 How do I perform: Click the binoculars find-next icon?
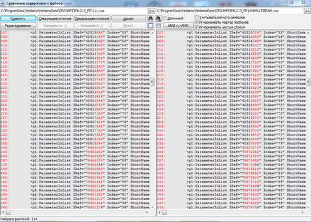point(159,19)
